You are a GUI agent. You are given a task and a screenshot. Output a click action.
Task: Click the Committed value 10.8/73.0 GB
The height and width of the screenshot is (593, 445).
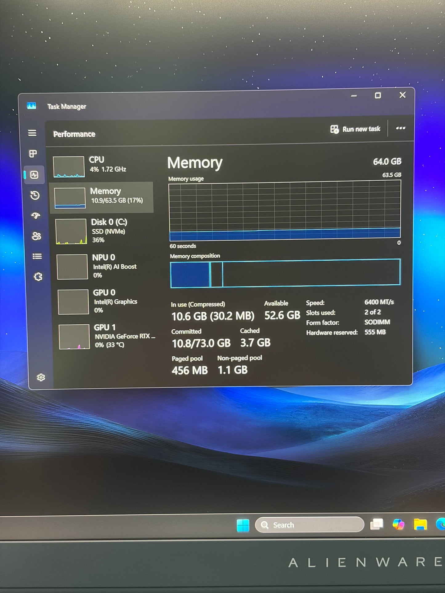tap(201, 343)
